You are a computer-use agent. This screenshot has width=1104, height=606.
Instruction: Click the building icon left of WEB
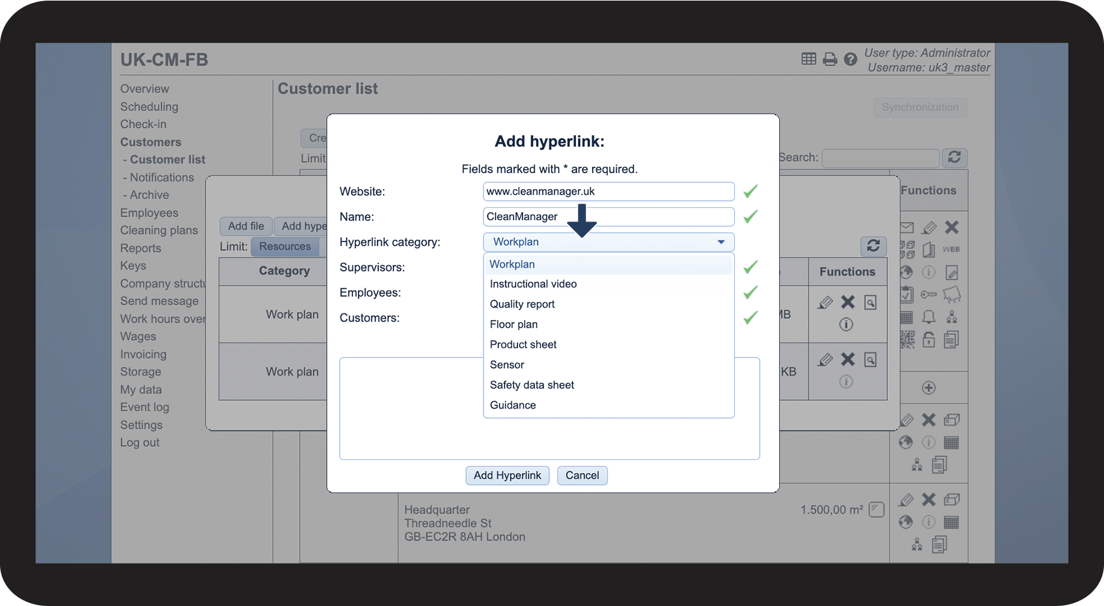(x=929, y=250)
